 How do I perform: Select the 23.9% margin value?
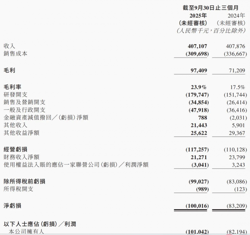199,87
